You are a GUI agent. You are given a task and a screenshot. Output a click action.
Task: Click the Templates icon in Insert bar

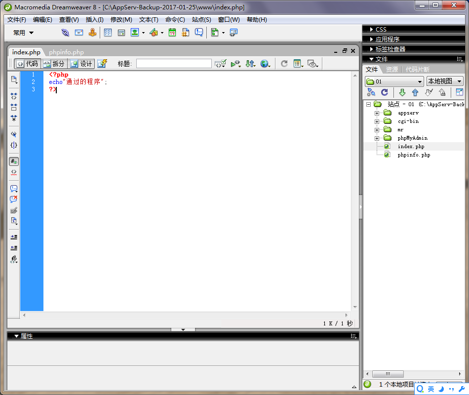click(215, 32)
